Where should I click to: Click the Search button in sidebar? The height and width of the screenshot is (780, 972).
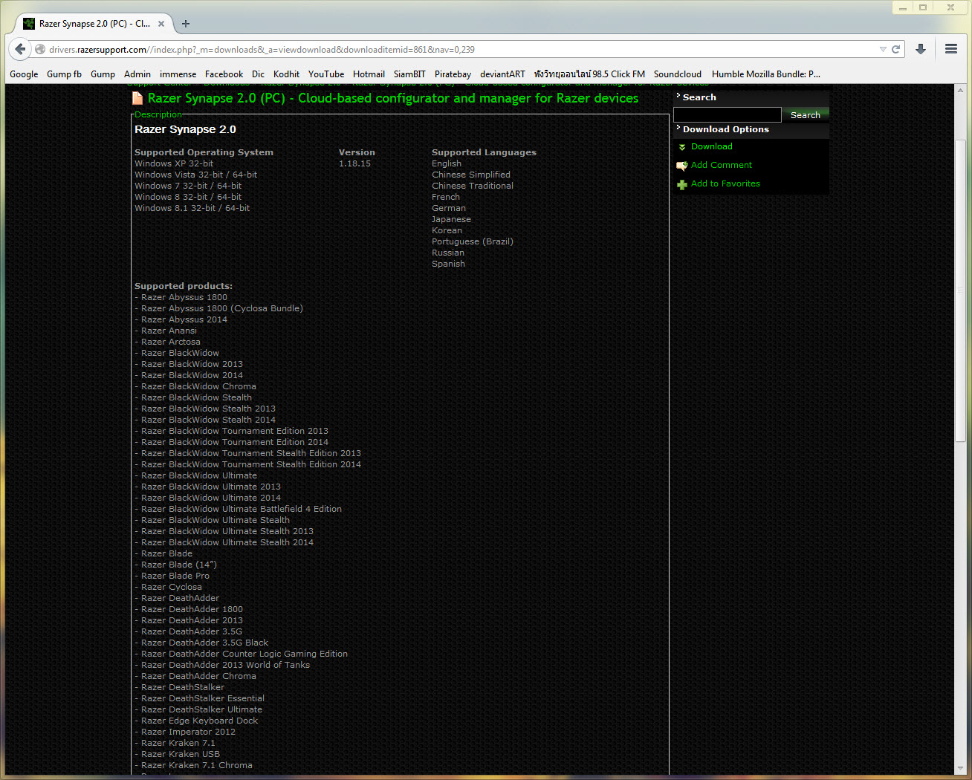[x=805, y=115]
